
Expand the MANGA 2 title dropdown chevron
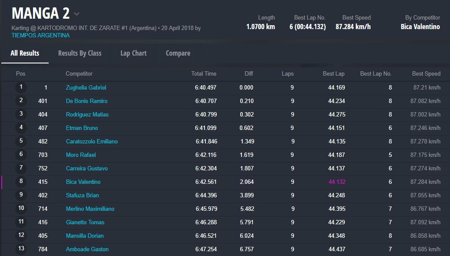tap(77, 14)
